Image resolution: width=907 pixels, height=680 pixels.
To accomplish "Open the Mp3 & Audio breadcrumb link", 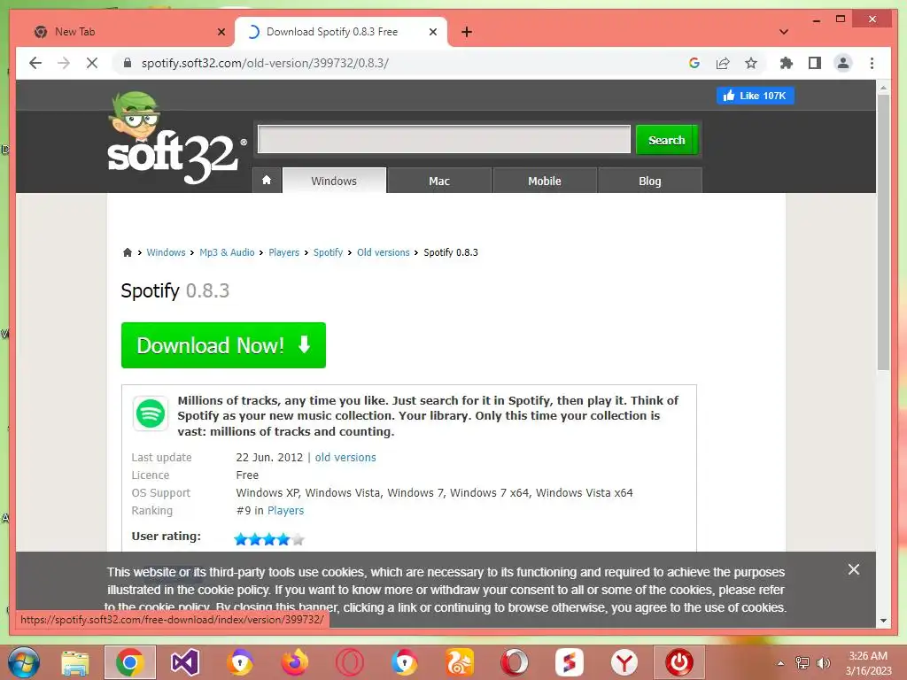I will click(227, 252).
